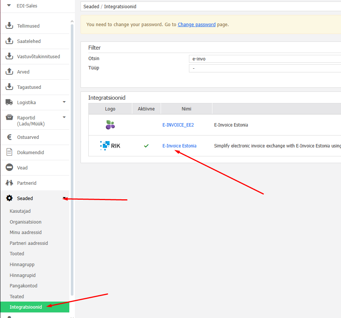The image size is (341, 318).
Task: Collapse the EDI-Sales dropdown at top
Action: pos(9,5)
